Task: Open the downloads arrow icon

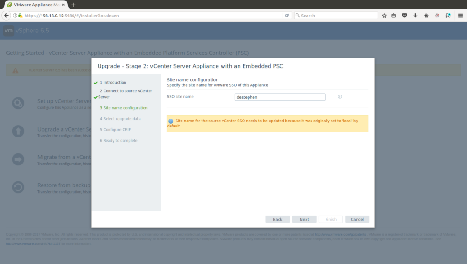Action: click(x=415, y=16)
